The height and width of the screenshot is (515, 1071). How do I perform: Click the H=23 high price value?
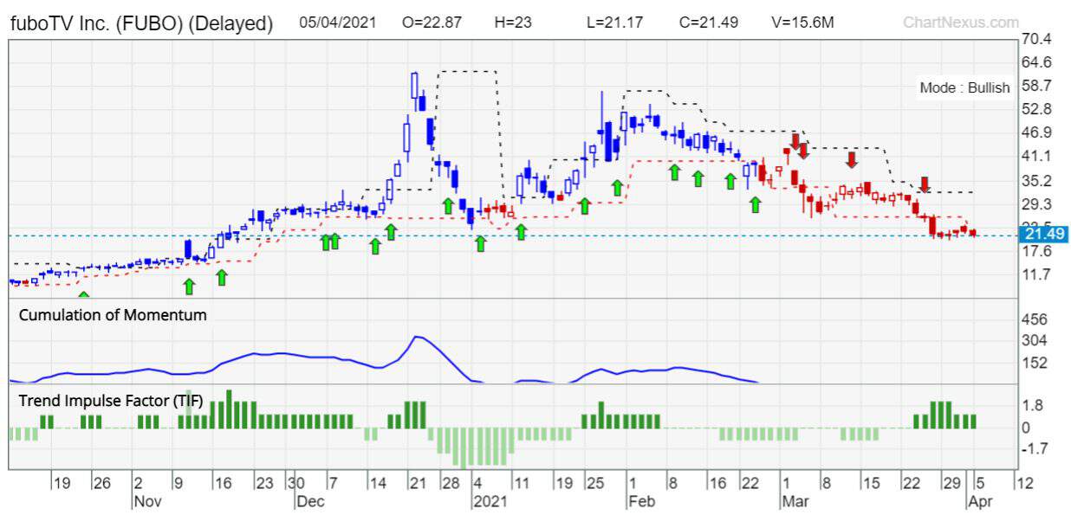coord(513,23)
